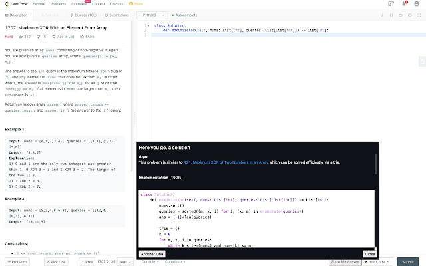Click the LeetCode logo
This screenshot has height=266, width=426.
16,4
